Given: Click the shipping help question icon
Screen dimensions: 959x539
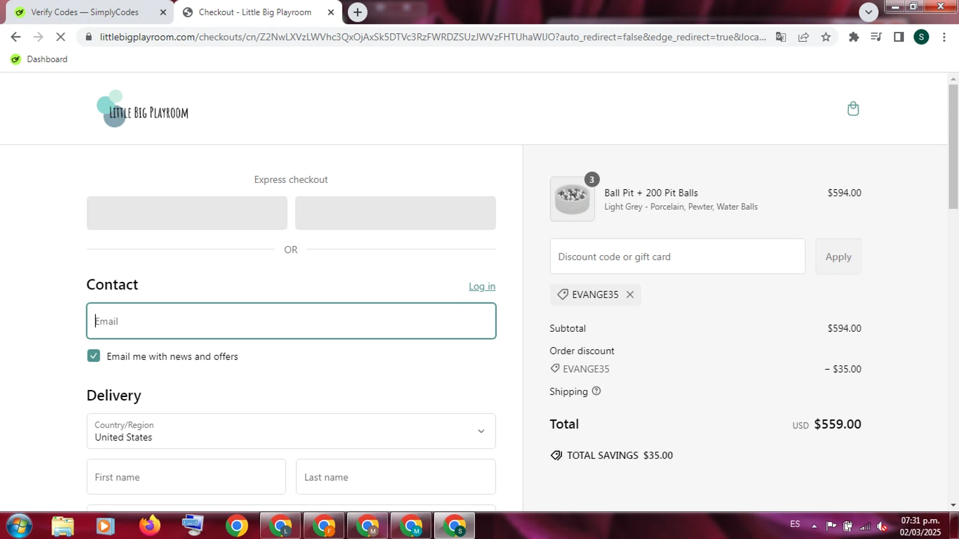Looking at the screenshot, I should (596, 391).
